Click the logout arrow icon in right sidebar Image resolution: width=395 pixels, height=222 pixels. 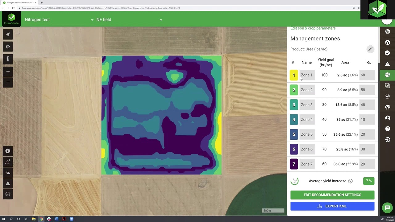click(x=388, y=140)
